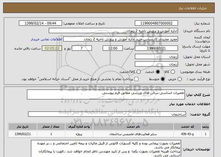
Task: Click the نام خدمت column header
Action: 133,126
